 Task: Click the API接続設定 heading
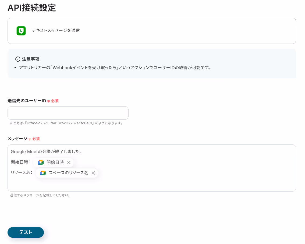point(32,8)
